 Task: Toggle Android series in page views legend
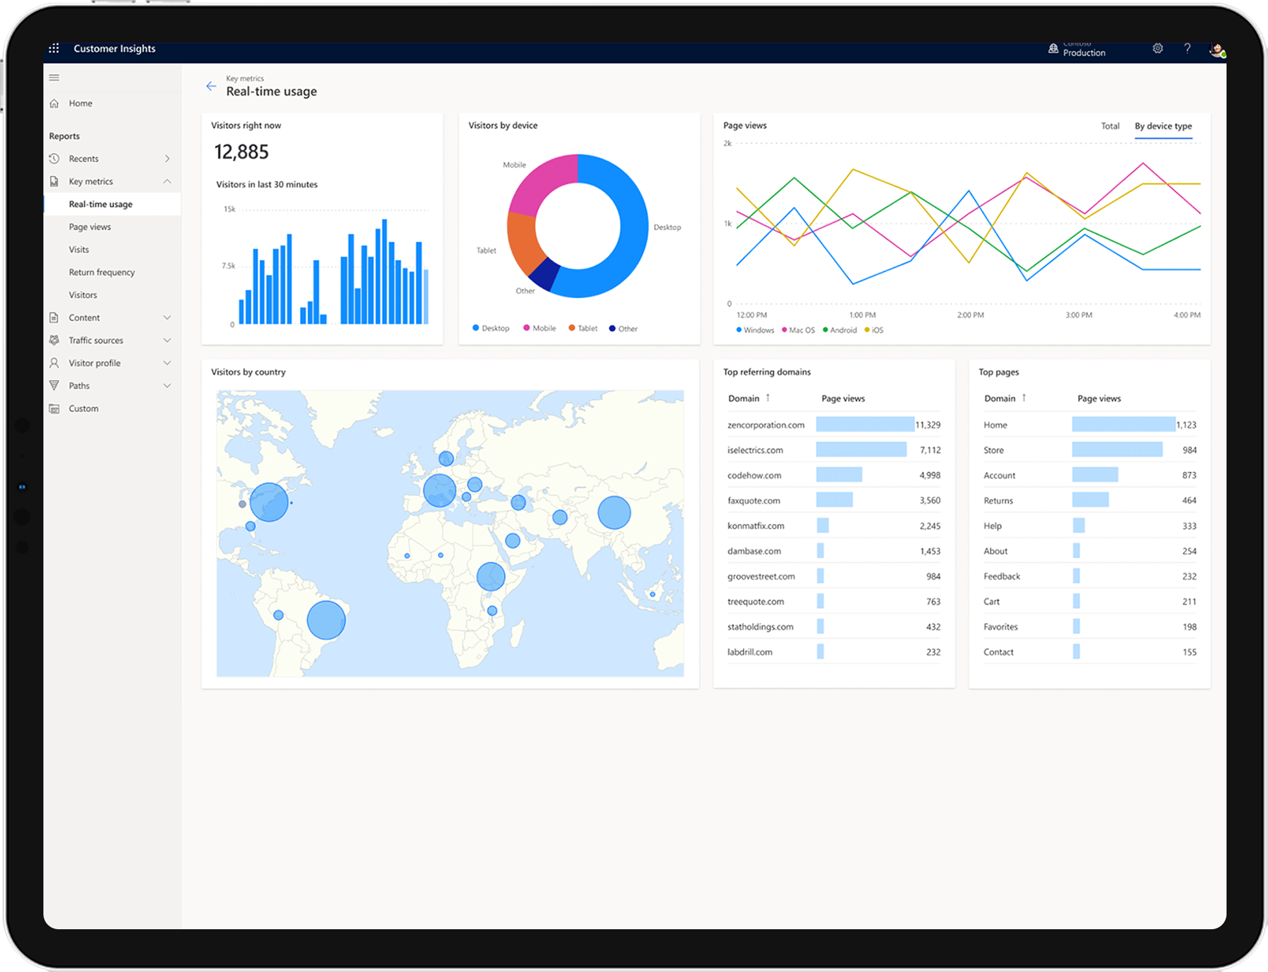[x=840, y=330]
